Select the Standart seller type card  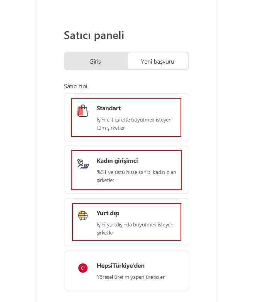point(126,118)
